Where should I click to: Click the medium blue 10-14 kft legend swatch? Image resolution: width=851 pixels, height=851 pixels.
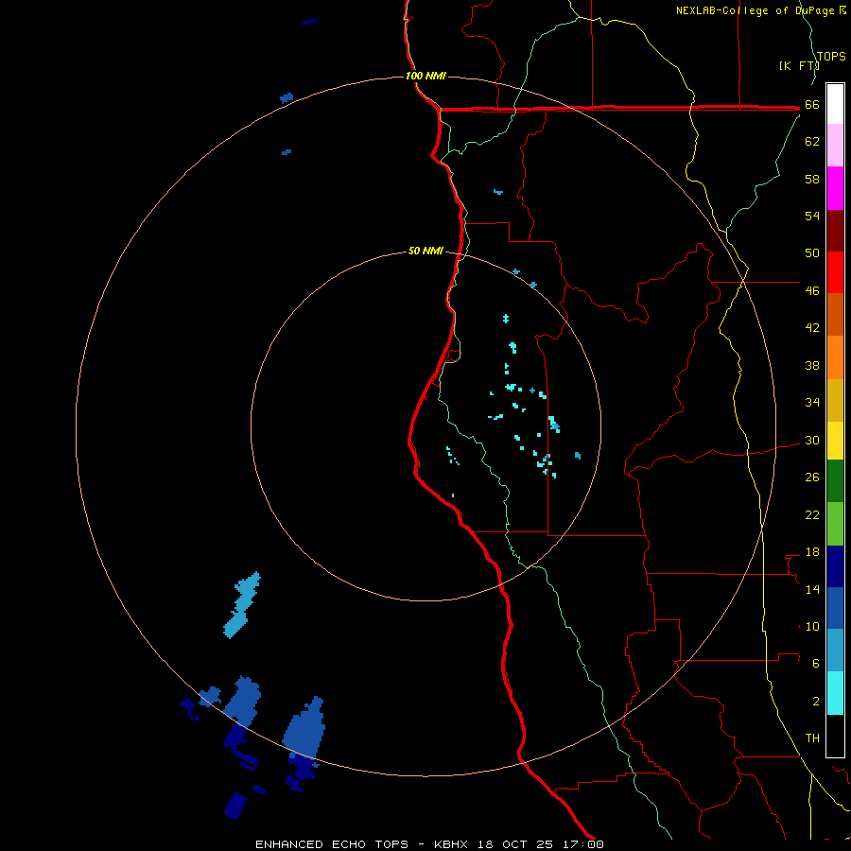[835, 608]
